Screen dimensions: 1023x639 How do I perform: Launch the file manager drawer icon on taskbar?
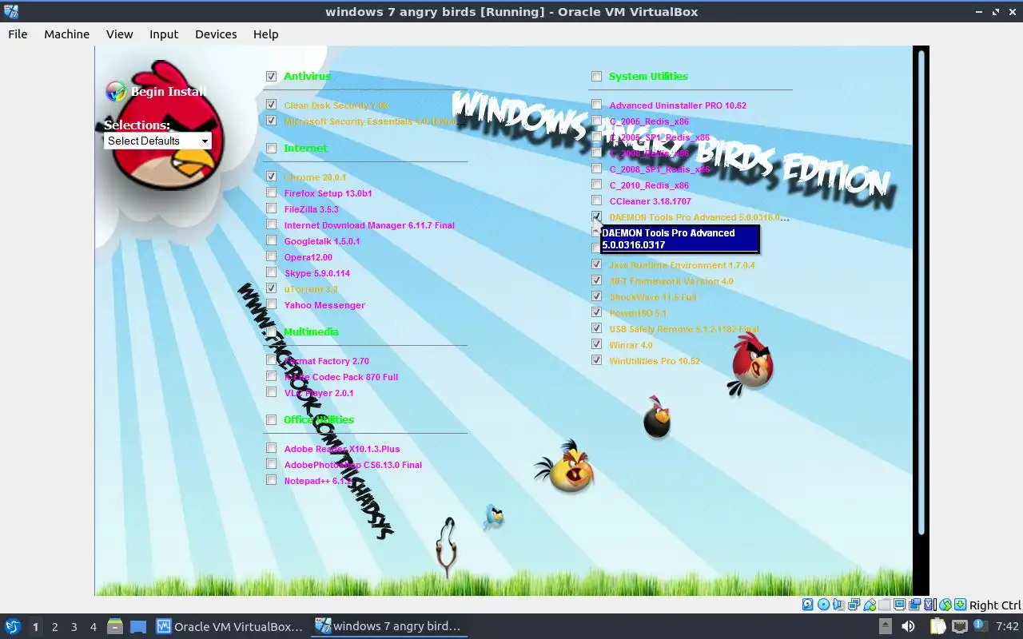click(115, 626)
